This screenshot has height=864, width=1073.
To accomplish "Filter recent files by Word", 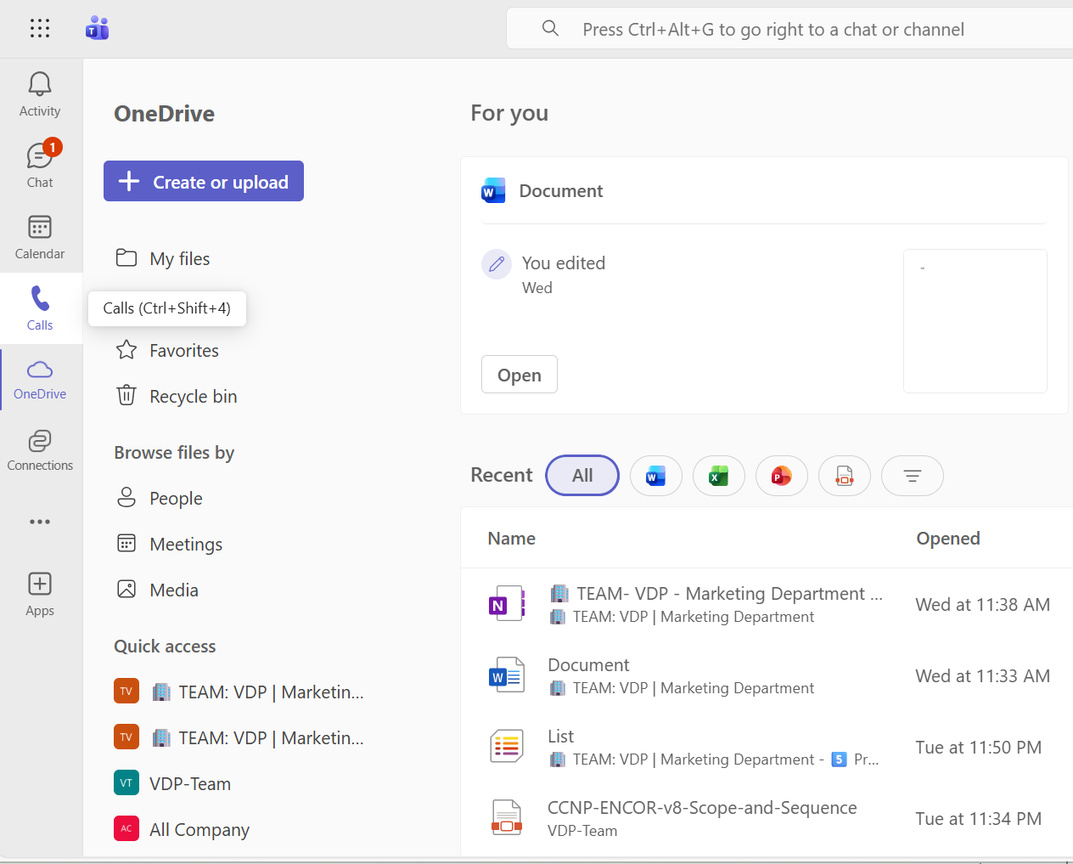I will pyautogui.click(x=656, y=476).
